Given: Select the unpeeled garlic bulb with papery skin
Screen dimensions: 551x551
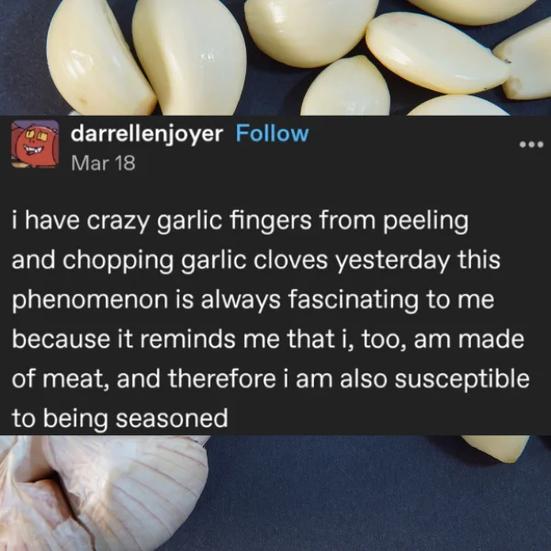Looking at the screenshot, I should pos(102,492).
